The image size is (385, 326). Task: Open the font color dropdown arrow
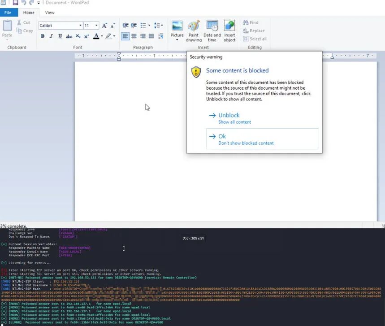tap(102, 36)
